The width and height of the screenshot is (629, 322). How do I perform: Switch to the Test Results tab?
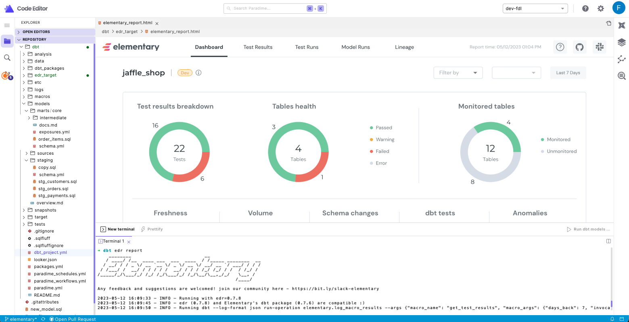point(258,47)
